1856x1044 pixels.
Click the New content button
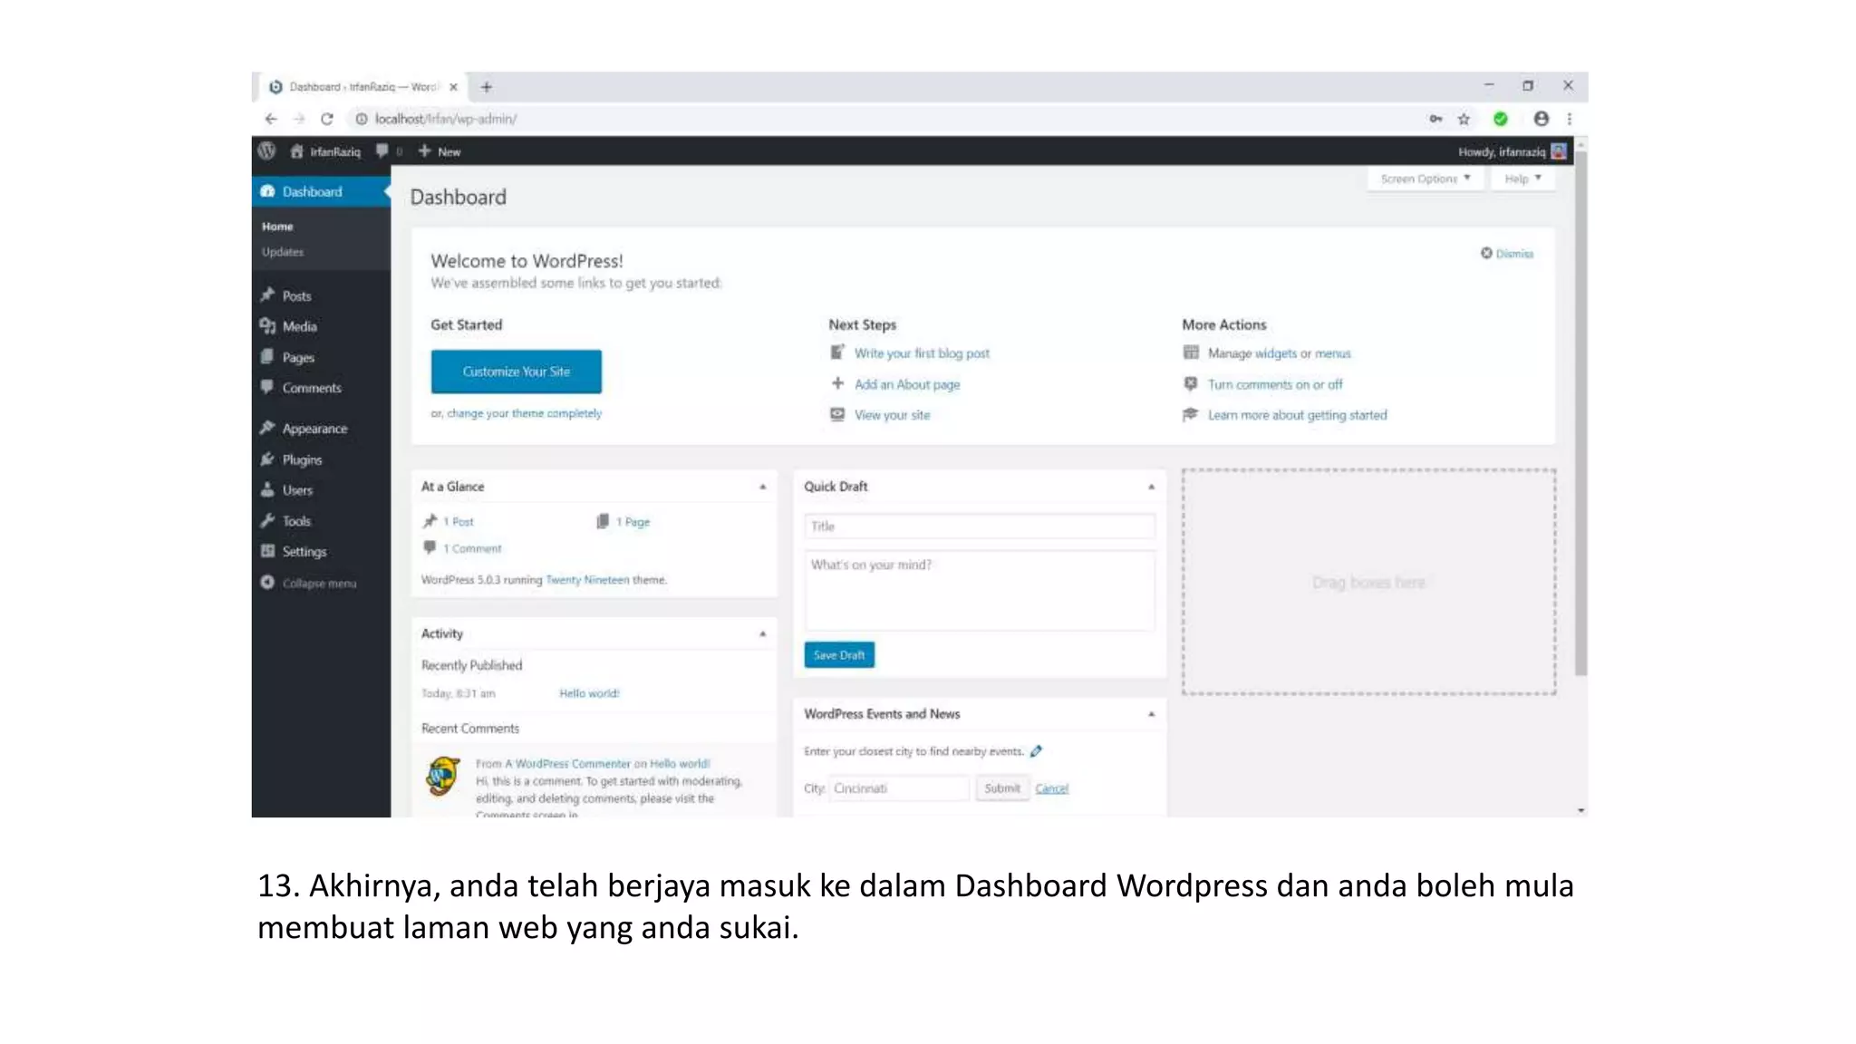coord(440,151)
